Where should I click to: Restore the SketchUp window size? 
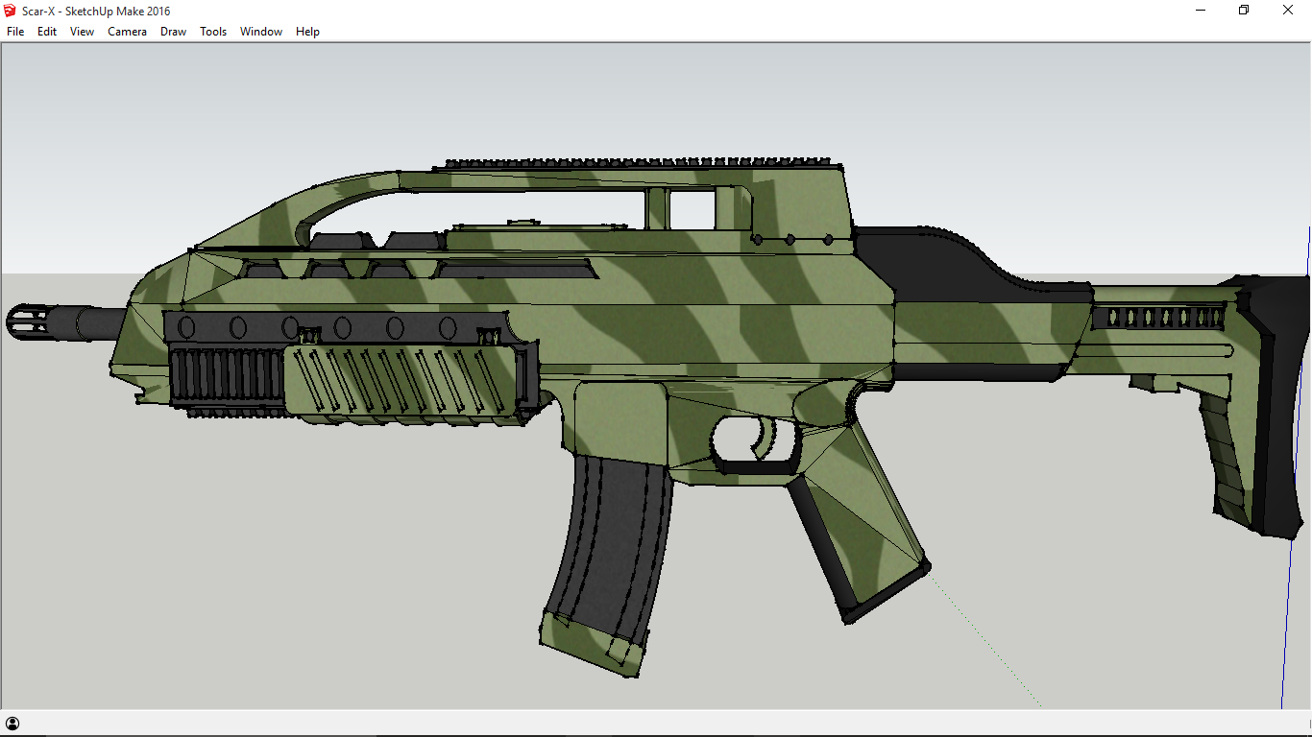(1243, 10)
